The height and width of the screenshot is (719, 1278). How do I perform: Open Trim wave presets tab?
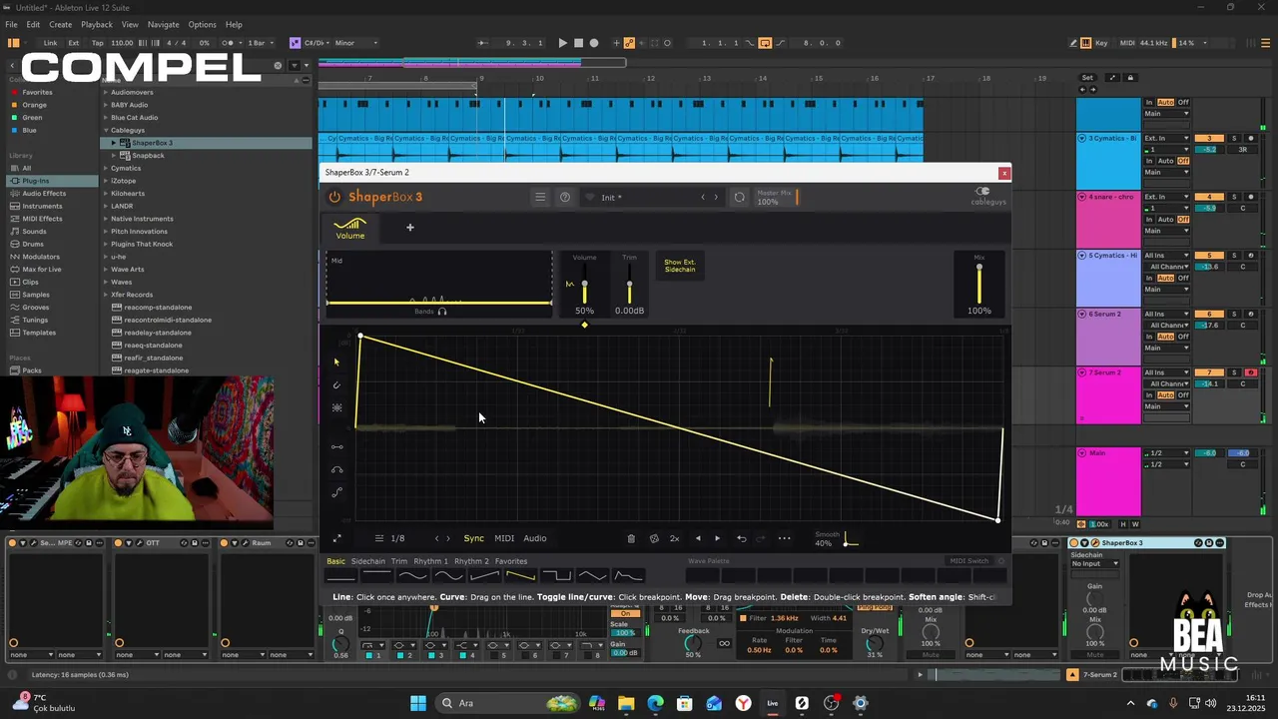click(x=399, y=561)
